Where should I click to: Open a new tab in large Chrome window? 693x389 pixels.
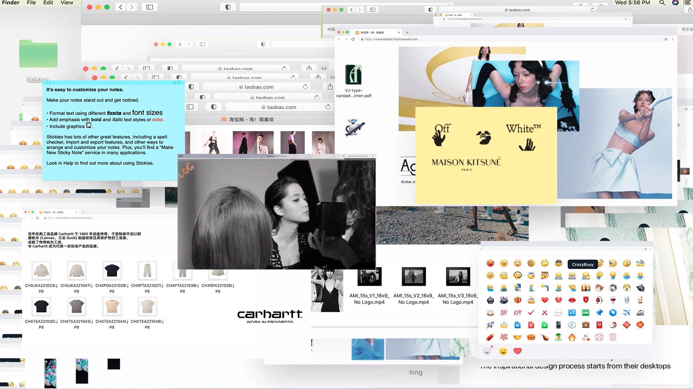click(407, 32)
